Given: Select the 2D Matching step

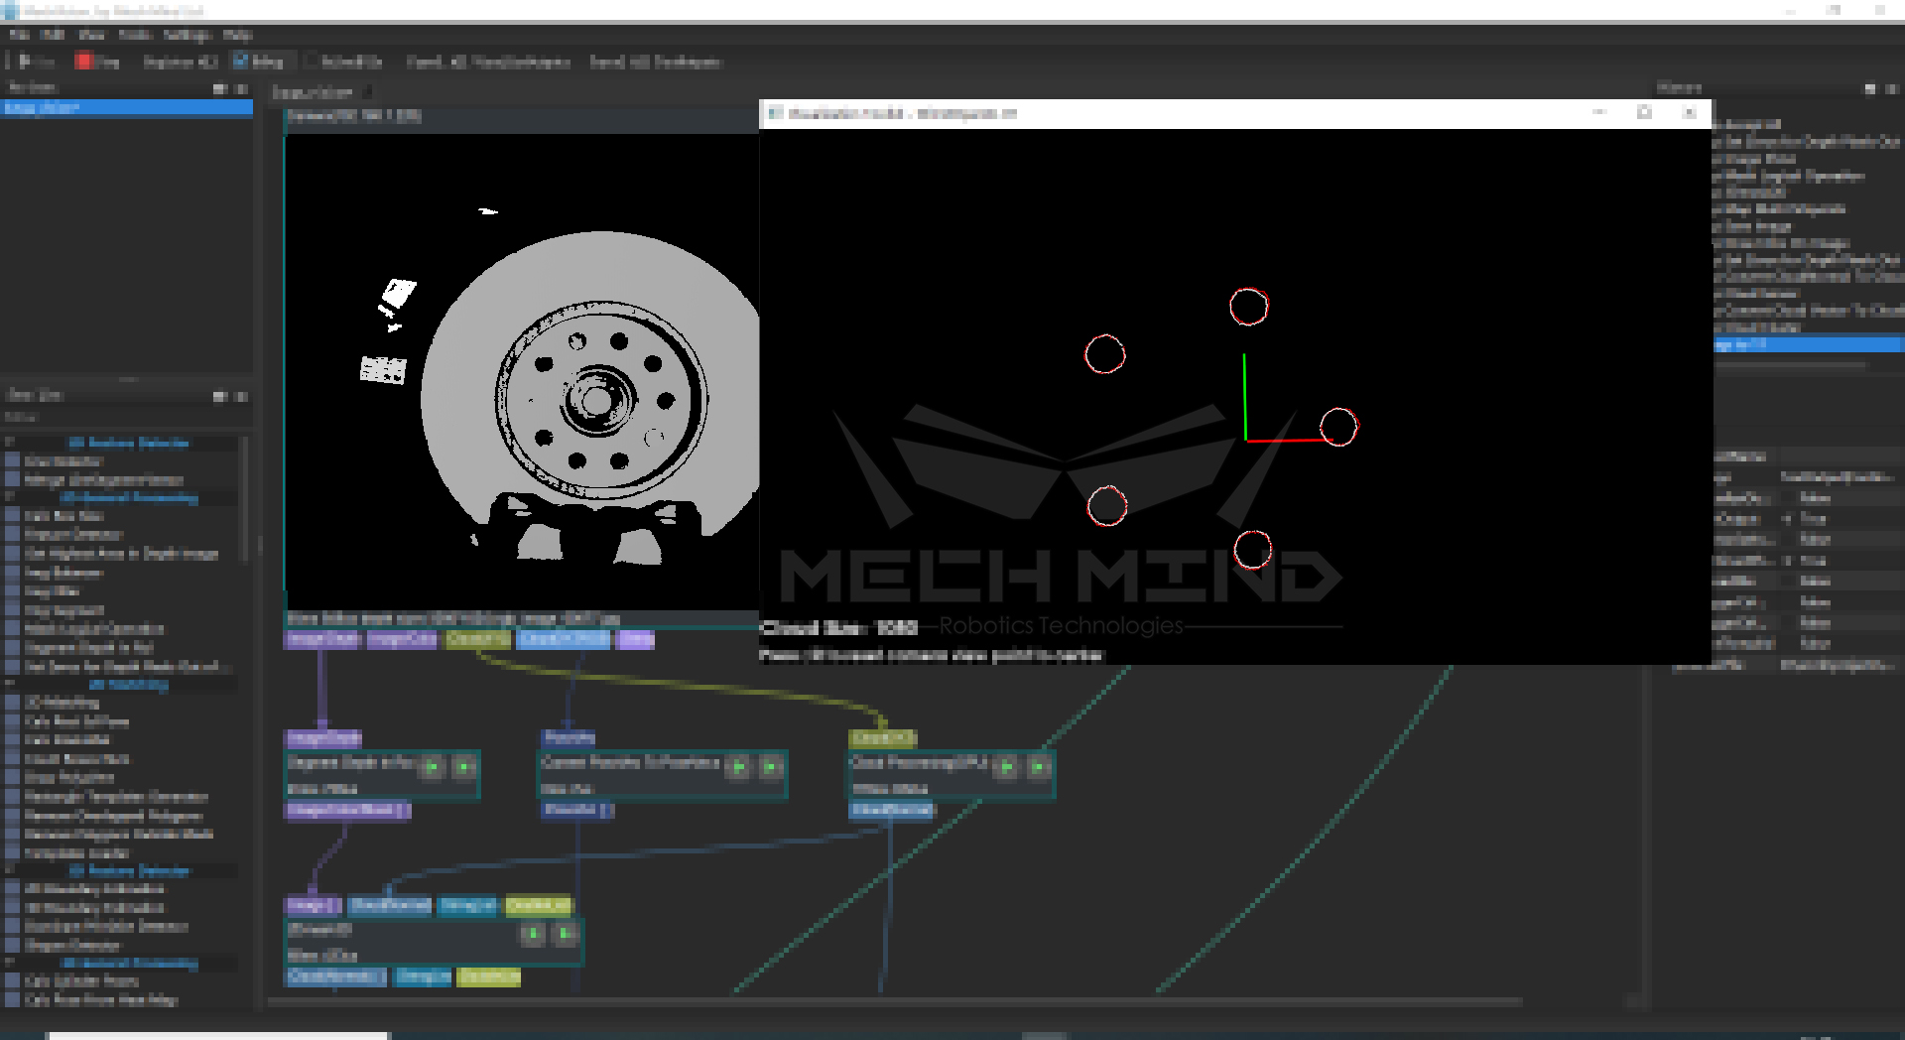Looking at the screenshot, I should click(x=62, y=703).
